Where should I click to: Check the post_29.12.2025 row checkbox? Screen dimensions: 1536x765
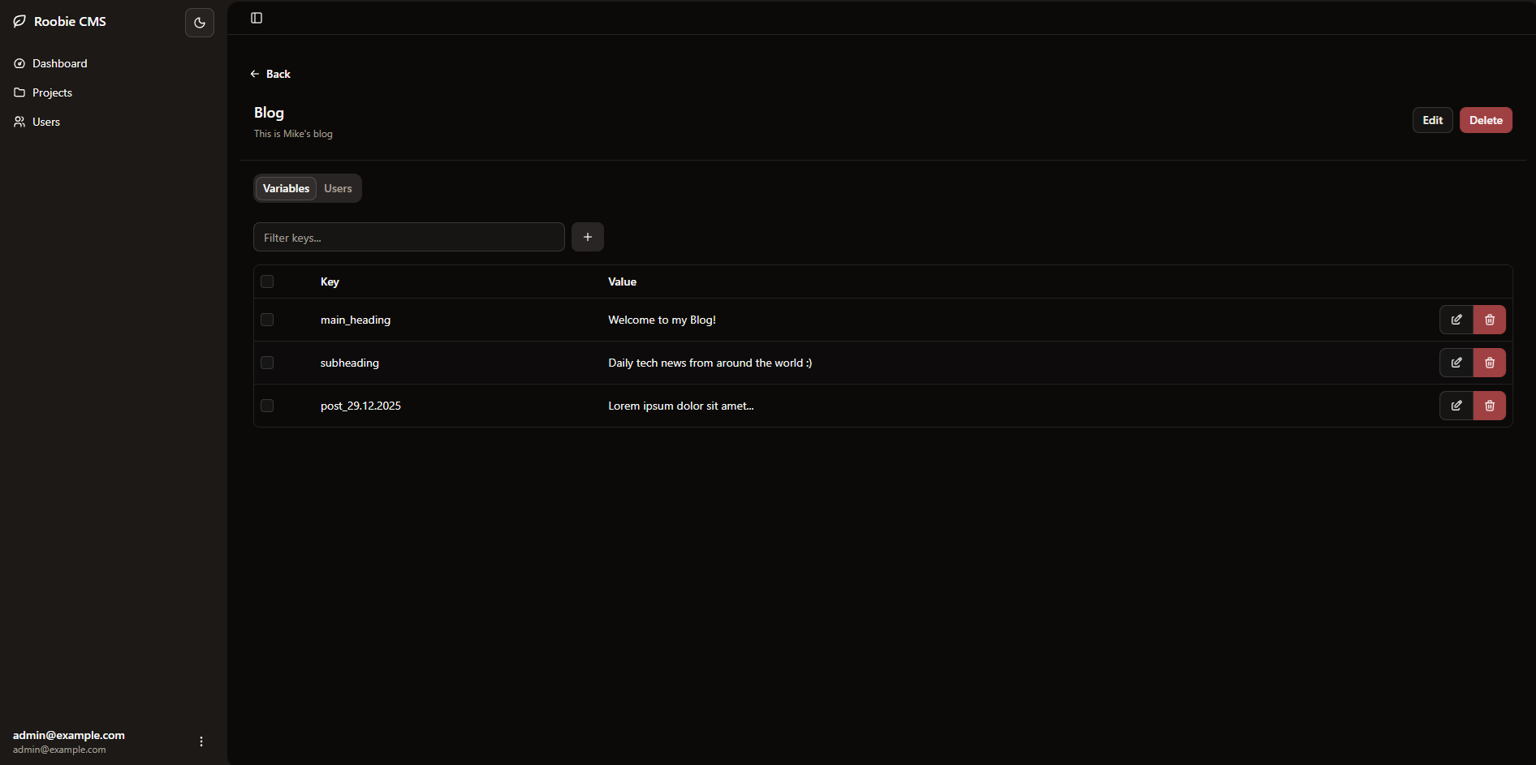(267, 406)
